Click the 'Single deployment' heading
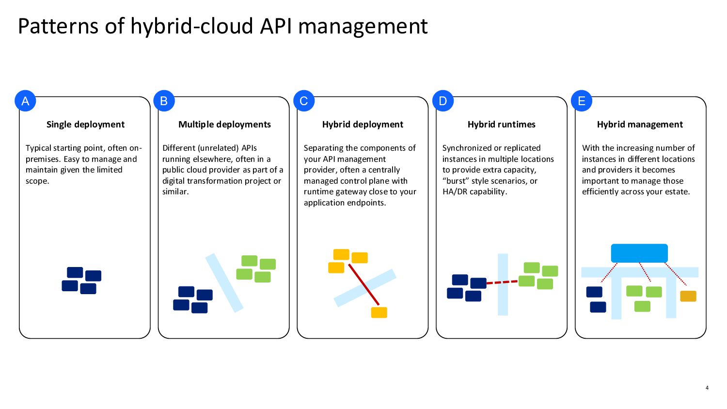The height and width of the screenshot is (409, 727). pyautogui.click(x=85, y=125)
